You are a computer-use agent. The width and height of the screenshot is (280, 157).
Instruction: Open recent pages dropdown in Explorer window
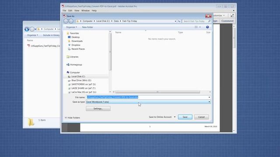(x=35, y=29)
